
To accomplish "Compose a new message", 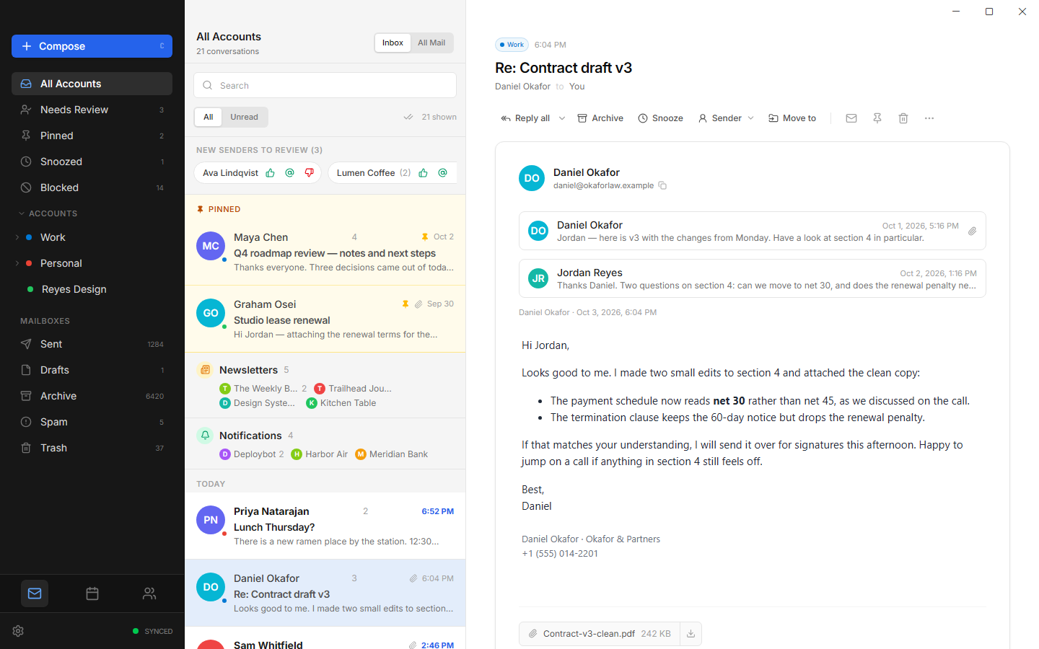I will point(92,46).
